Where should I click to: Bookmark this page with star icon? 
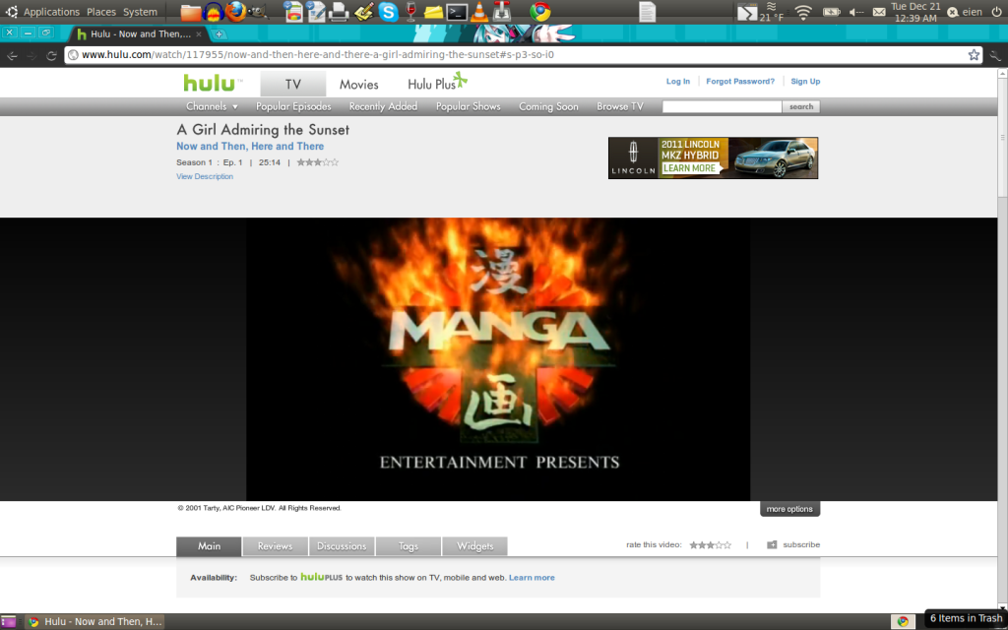pyautogui.click(x=974, y=55)
